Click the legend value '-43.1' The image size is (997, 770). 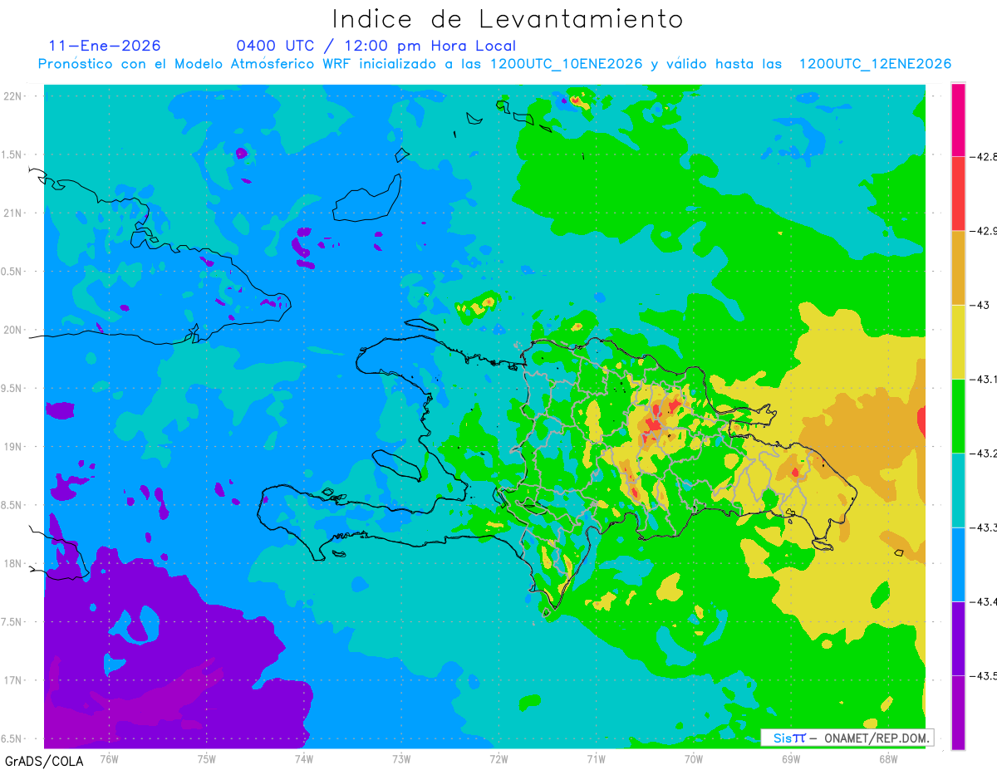pos(984,379)
